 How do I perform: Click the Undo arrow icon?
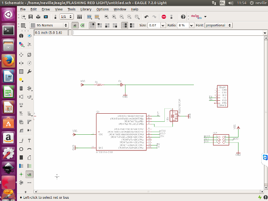pos(147,17)
